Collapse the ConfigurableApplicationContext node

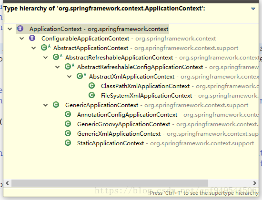(x=22, y=39)
